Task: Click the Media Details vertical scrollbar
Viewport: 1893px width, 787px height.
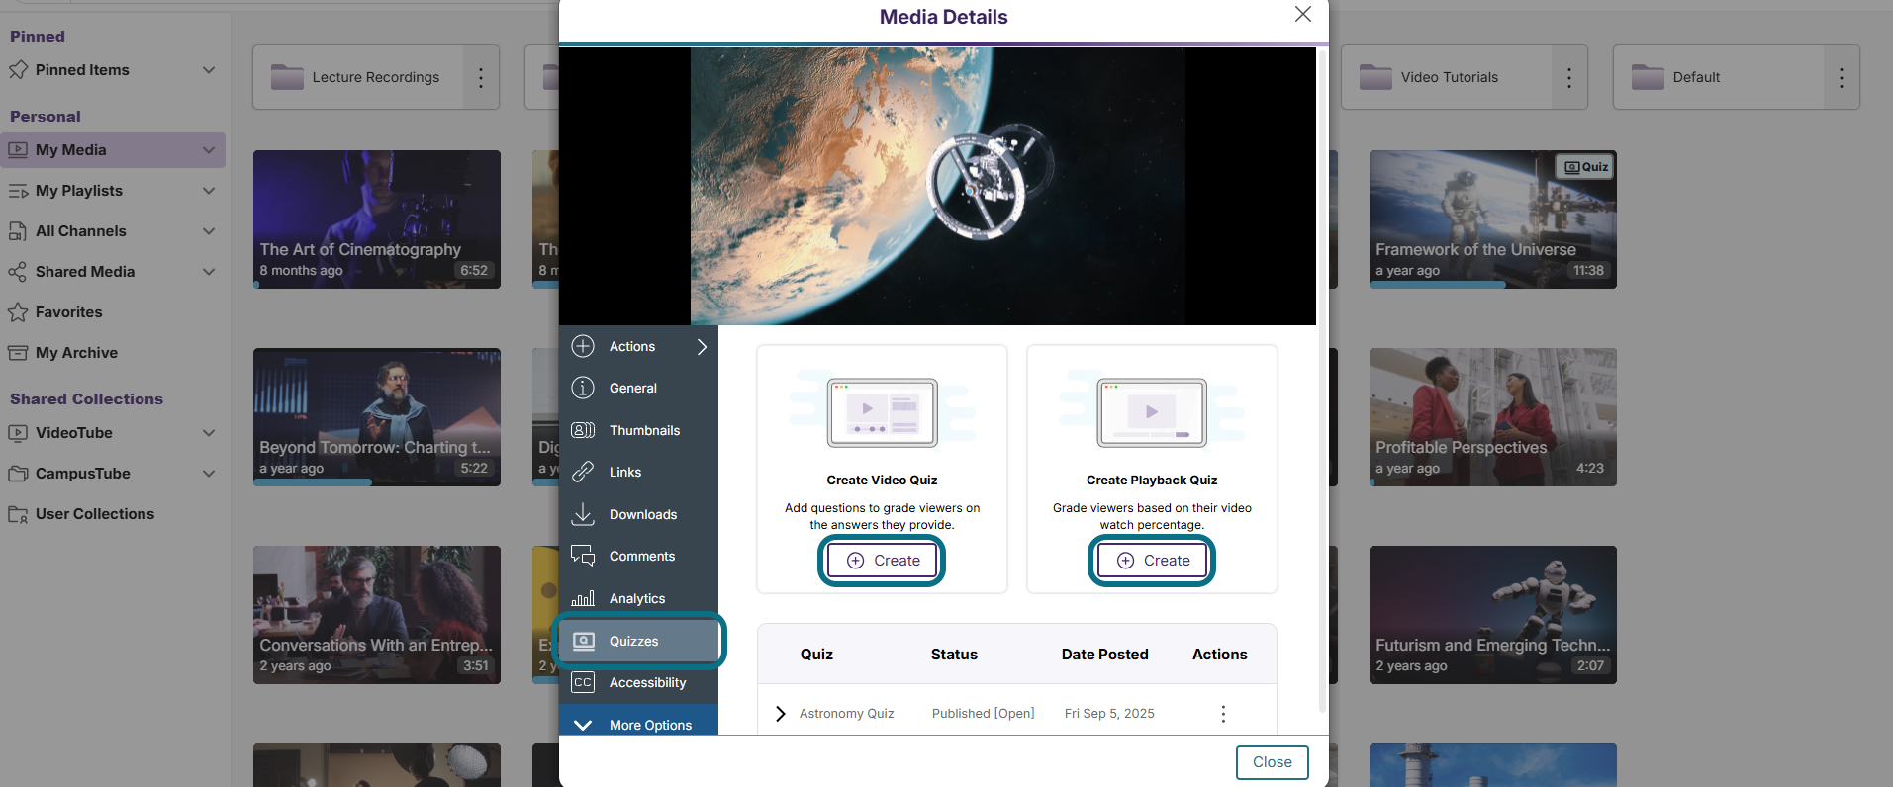Action: coord(1322,381)
